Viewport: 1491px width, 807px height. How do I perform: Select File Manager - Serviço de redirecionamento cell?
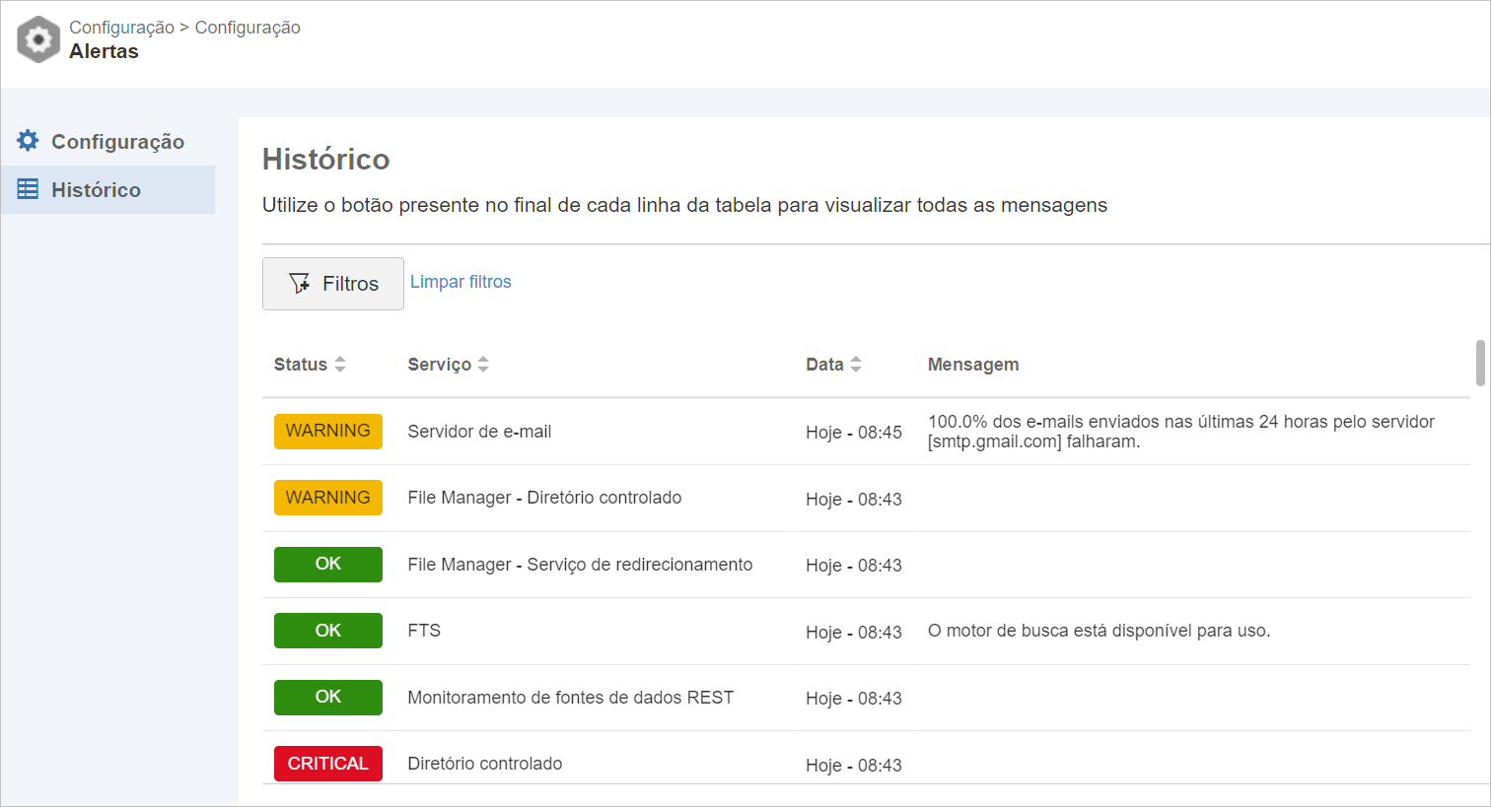580,565
